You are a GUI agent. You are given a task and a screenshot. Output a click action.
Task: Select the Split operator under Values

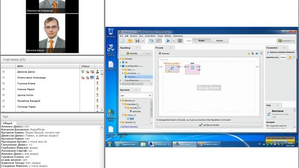[130, 119]
